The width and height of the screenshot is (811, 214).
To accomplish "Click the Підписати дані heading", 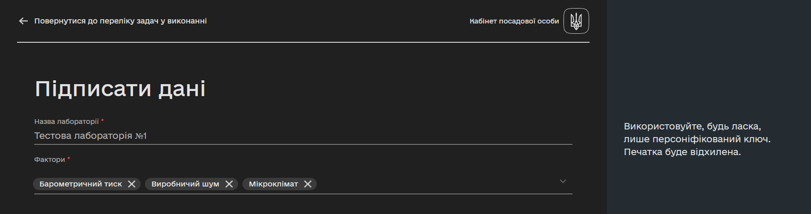I will [120, 89].
